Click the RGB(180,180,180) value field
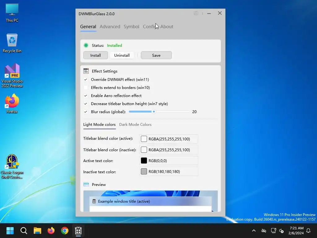Image resolution: width=317 pixels, height=238 pixels. pyautogui.click(x=169, y=171)
